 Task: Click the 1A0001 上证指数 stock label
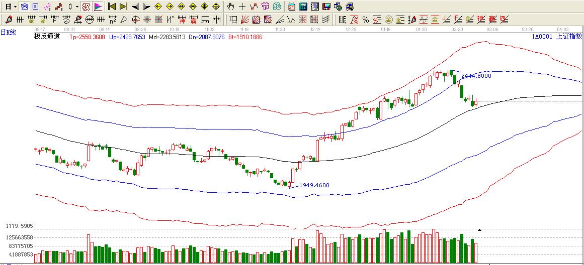556,37
